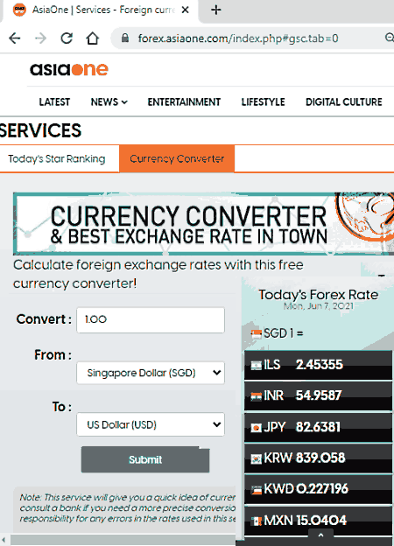
Task: Click the zoom icon in address bar
Action: click(x=390, y=38)
